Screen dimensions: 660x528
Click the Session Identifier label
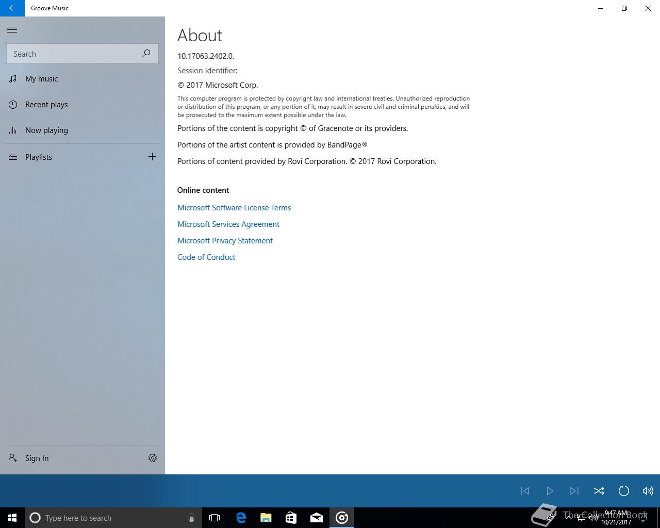[x=207, y=71]
